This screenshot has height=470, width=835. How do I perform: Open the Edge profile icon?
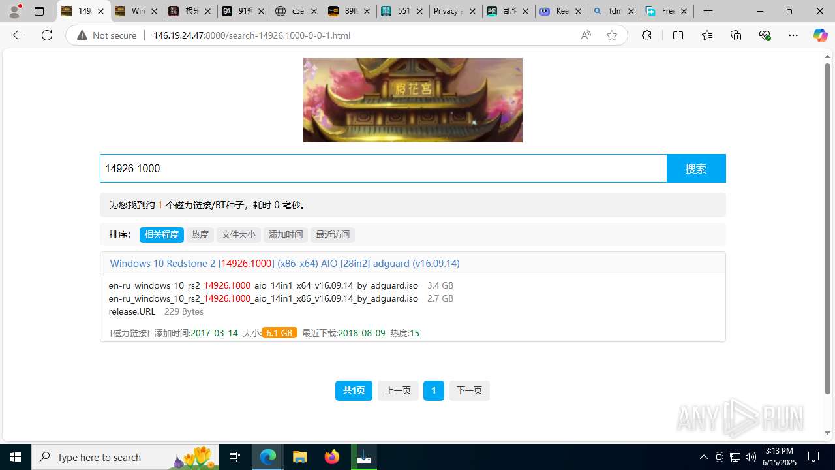coord(14,11)
